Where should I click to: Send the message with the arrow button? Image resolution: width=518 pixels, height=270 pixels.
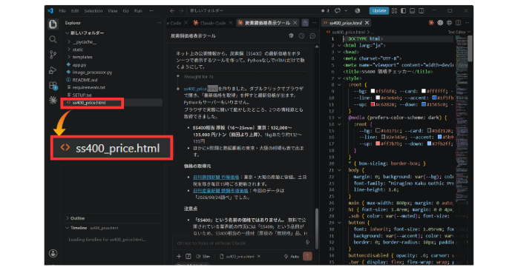(x=307, y=256)
